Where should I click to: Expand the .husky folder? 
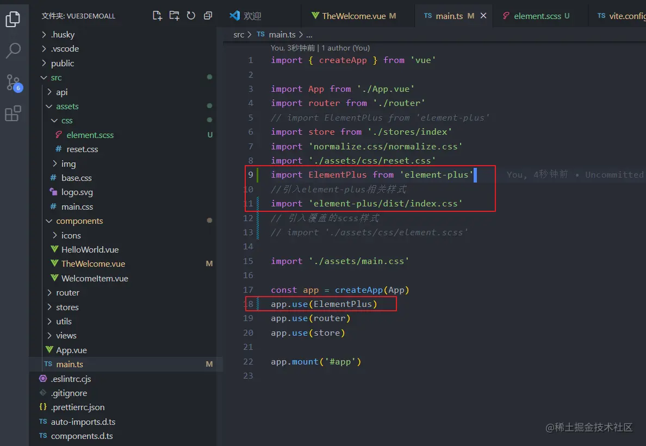click(x=44, y=35)
